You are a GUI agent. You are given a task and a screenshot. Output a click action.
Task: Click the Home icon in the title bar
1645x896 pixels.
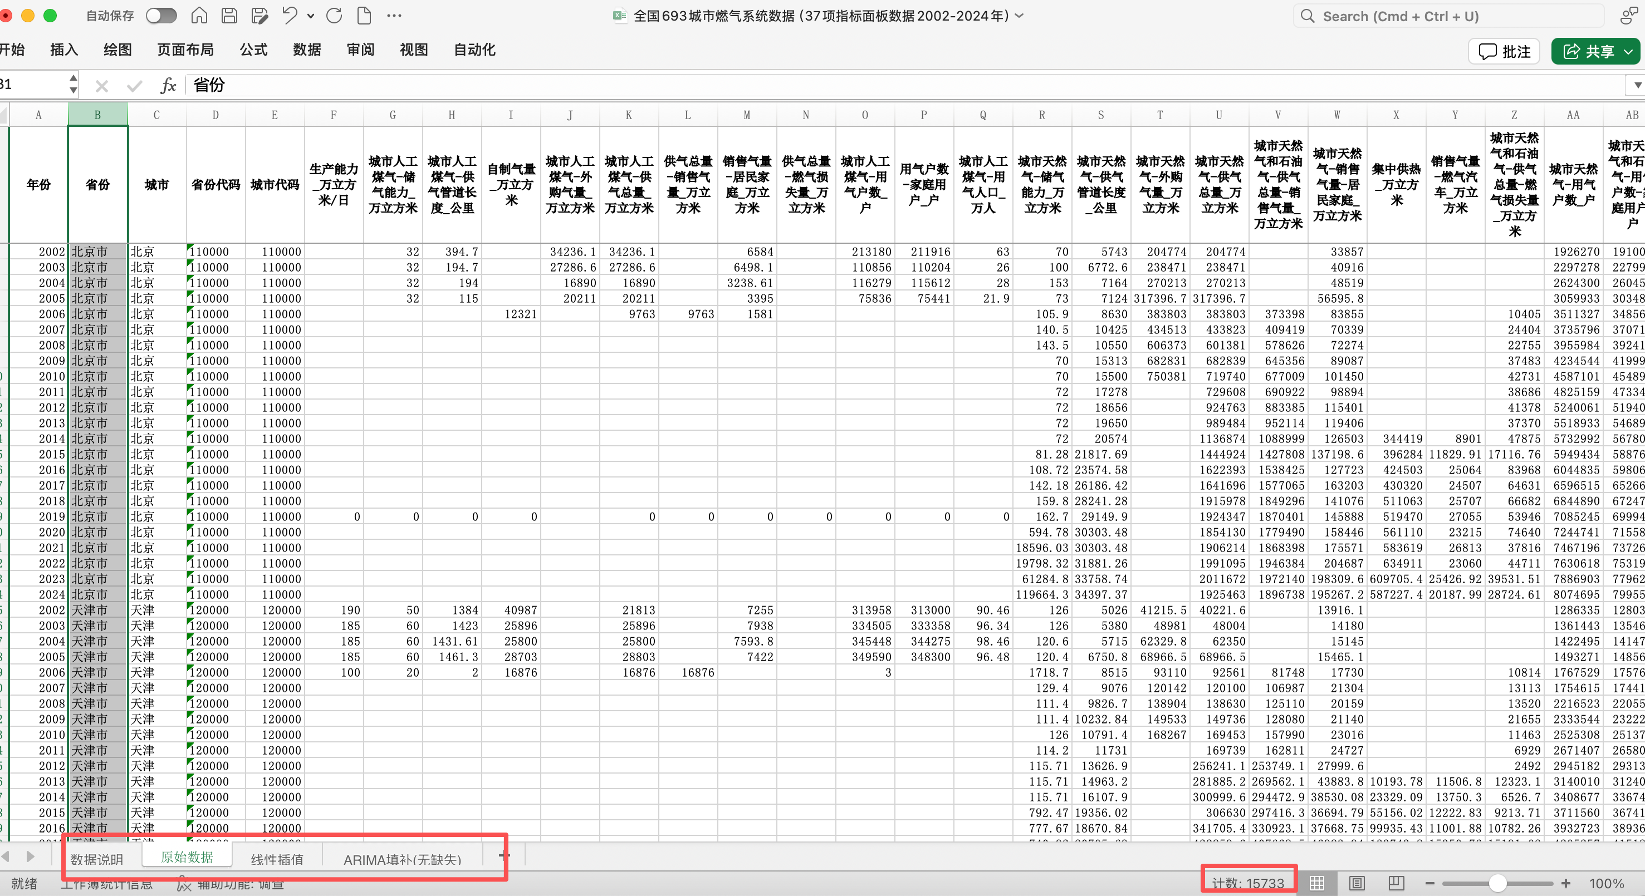(x=199, y=16)
